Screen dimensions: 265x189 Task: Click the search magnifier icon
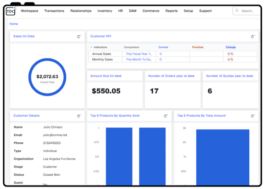237,11
